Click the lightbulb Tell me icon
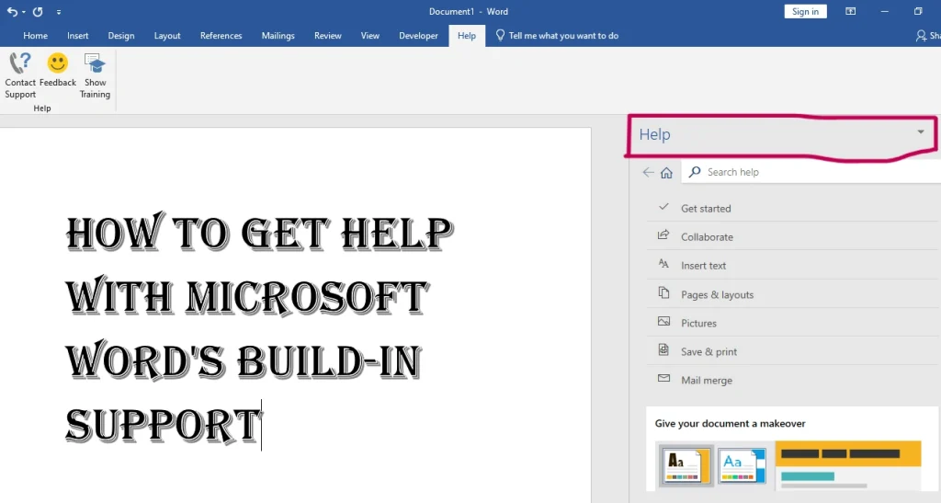This screenshot has width=941, height=503. tap(500, 36)
